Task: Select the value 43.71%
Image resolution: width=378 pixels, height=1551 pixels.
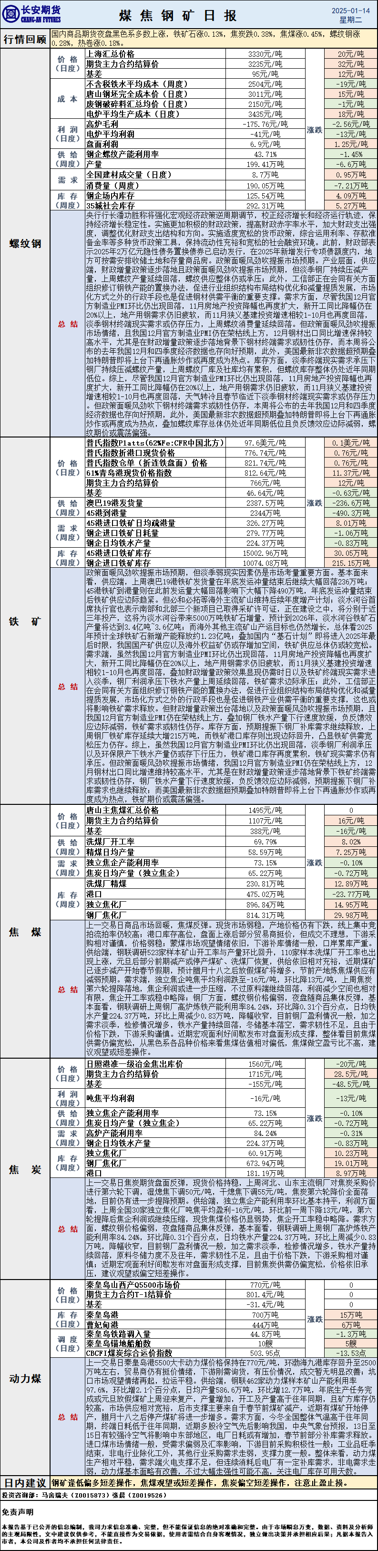Action: (265, 154)
